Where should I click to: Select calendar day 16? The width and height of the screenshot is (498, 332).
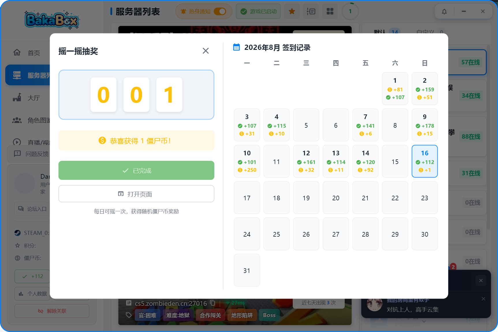click(425, 161)
